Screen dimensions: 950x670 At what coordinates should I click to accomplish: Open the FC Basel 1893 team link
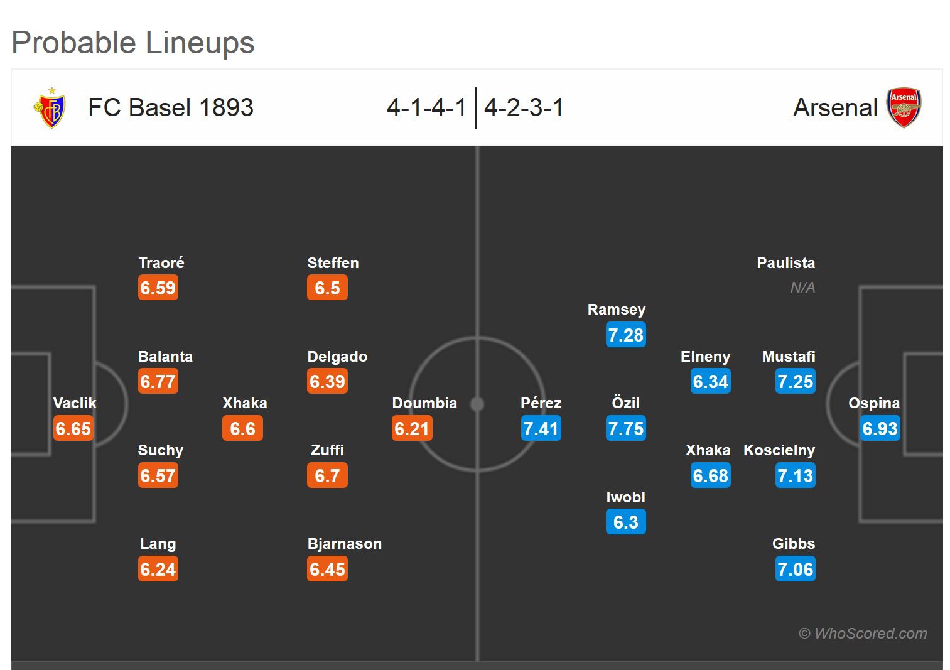point(171,107)
